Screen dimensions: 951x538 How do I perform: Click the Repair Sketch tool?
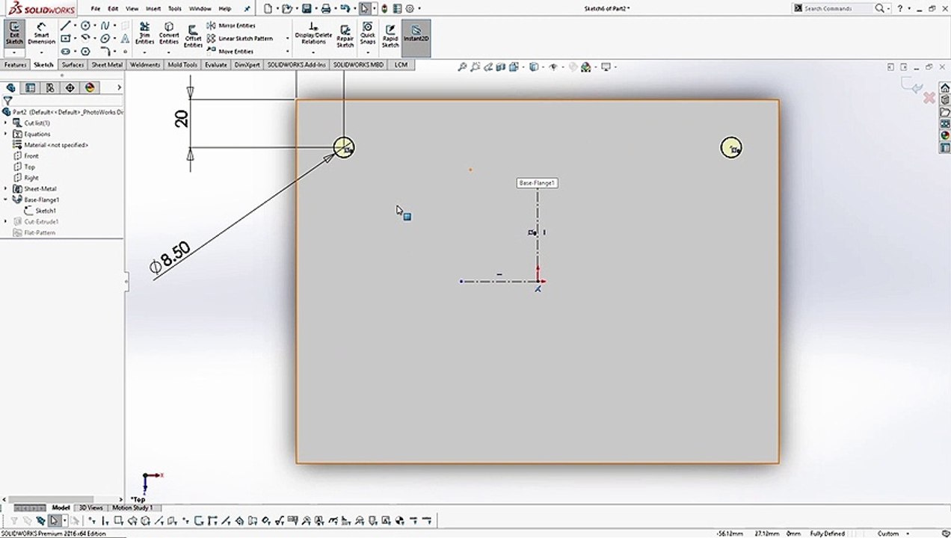(x=345, y=35)
